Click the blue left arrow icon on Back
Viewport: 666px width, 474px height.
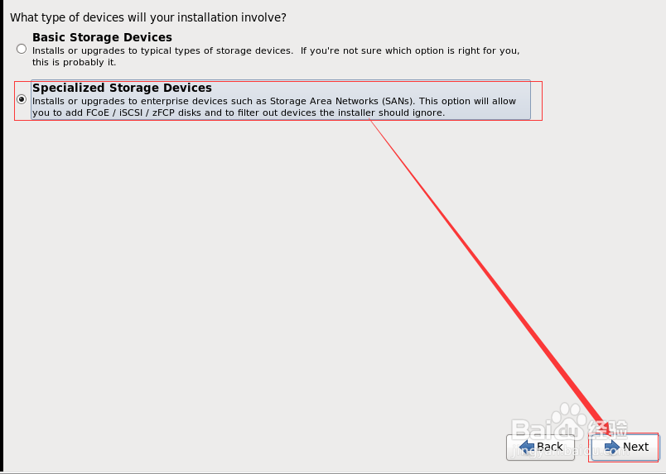525,448
